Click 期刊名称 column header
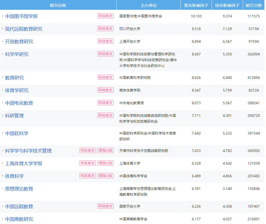 58,5
